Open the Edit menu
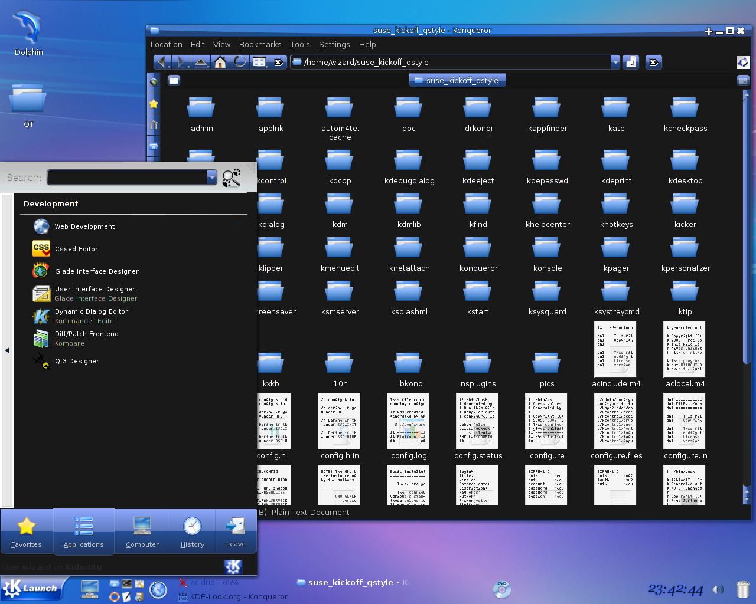Image resolution: width=756 pixels, height=604 pixels. (197, 44)
